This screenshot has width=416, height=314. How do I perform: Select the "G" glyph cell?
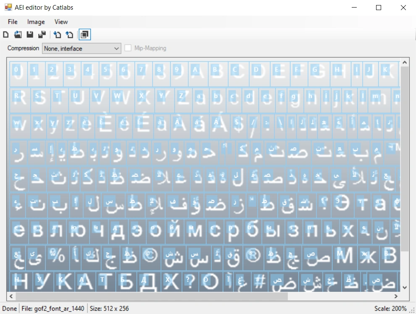click(319, 74)
